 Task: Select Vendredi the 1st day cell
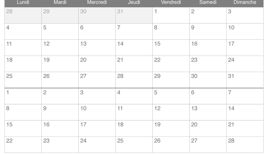click(171, 15)
